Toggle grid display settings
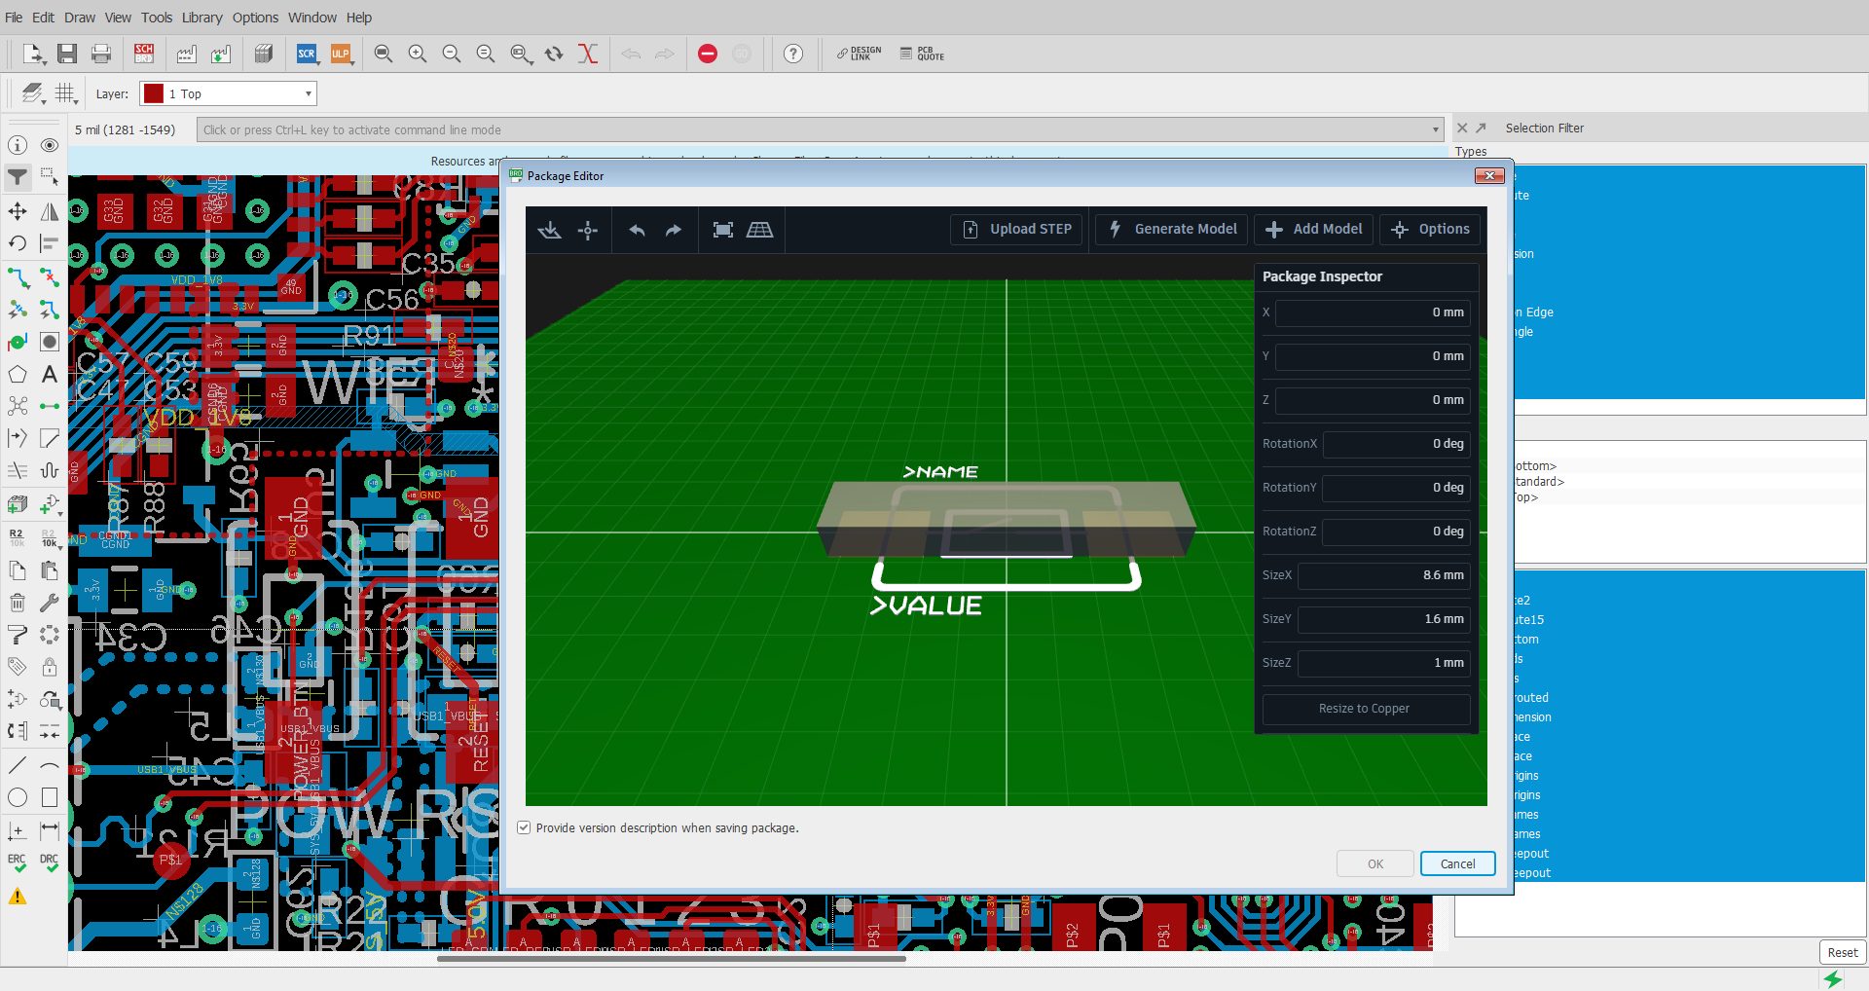Screen dimensions: 1869x991 pyautogui.click(x=64, y=92)
